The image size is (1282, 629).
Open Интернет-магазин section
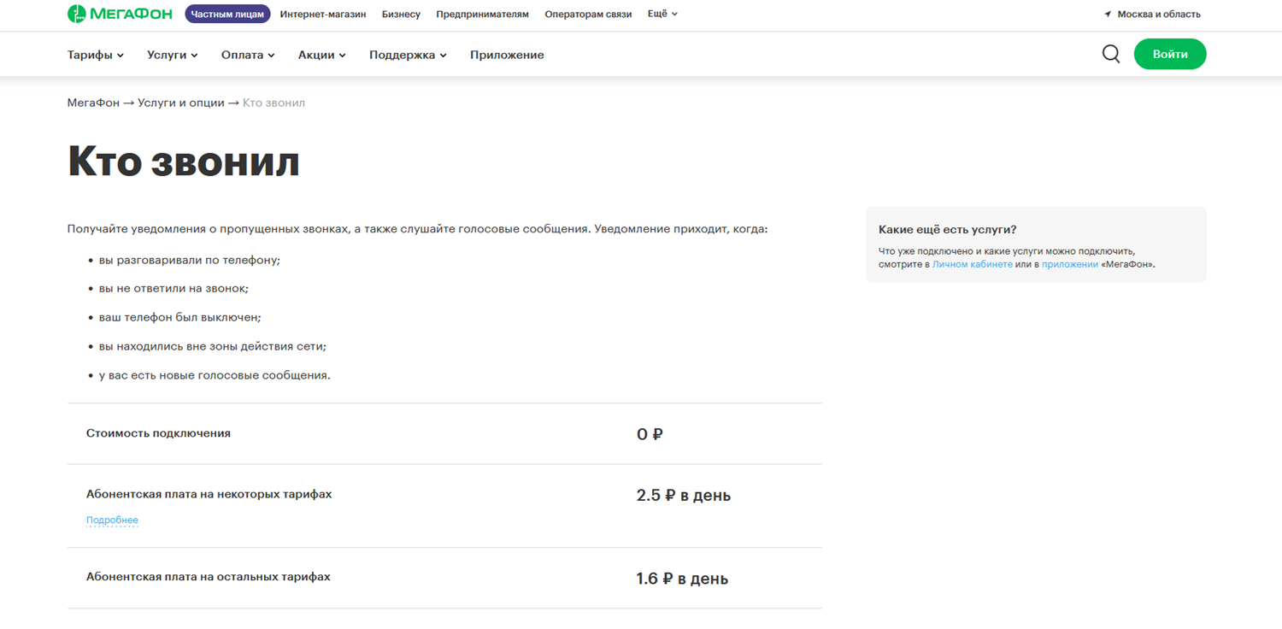click(323, 15)
